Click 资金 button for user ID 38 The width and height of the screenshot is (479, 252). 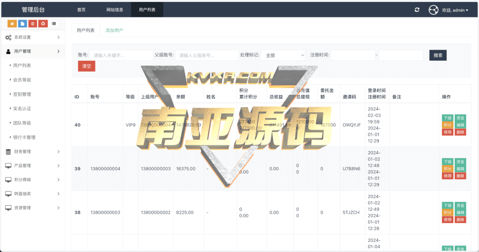coord(460,205)
